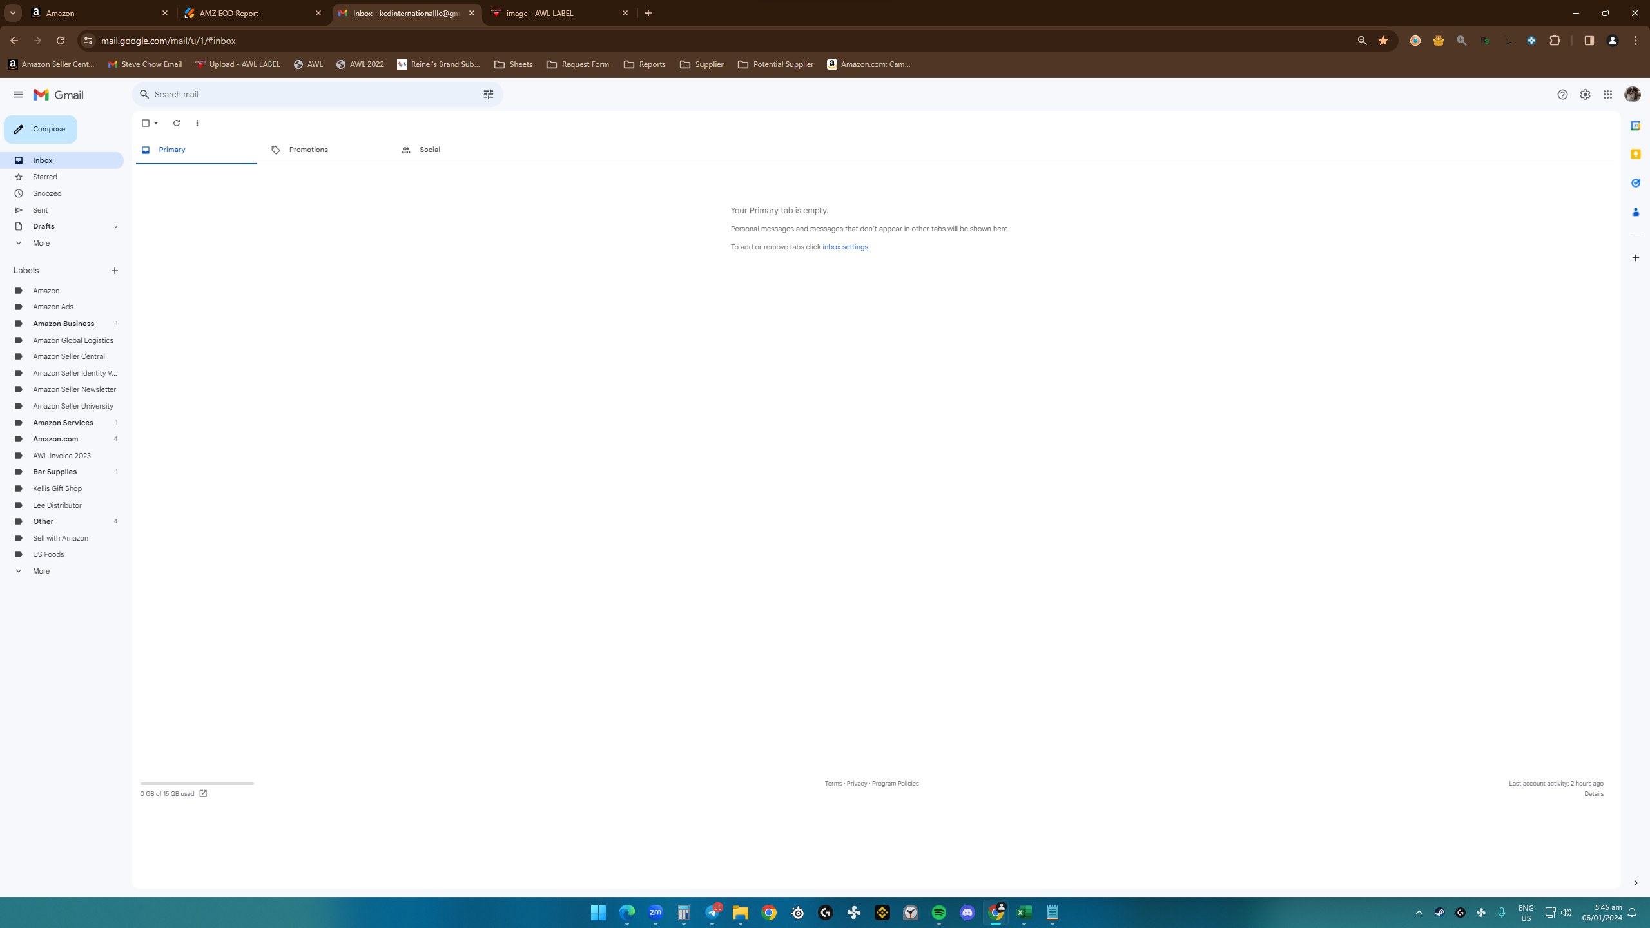This screenshot has width=1650, height=928.
Task: Click the Gmail logo
Action: pyautogui.click(x=59, y=95)
